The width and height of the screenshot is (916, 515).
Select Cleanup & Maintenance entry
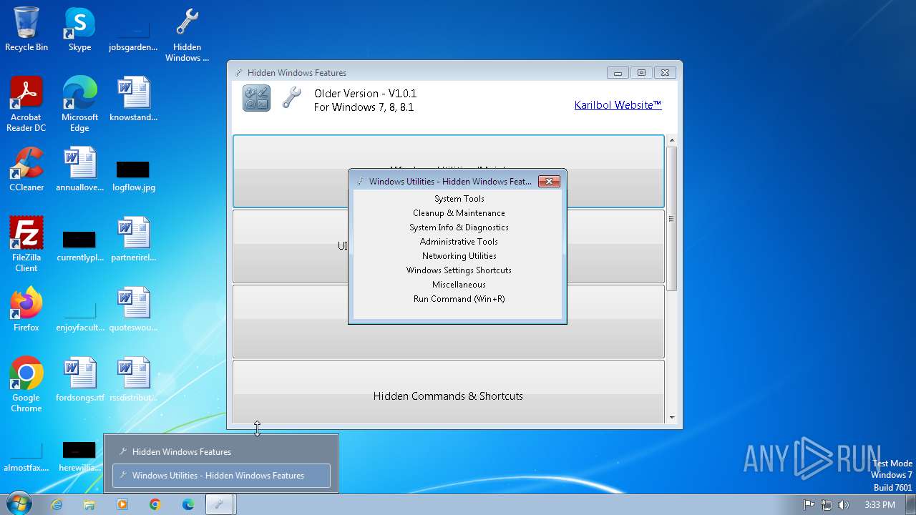(x=459, y=213)
